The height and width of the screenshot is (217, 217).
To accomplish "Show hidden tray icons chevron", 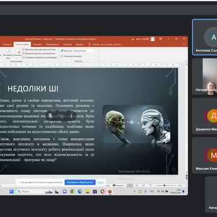I will 135,192.
